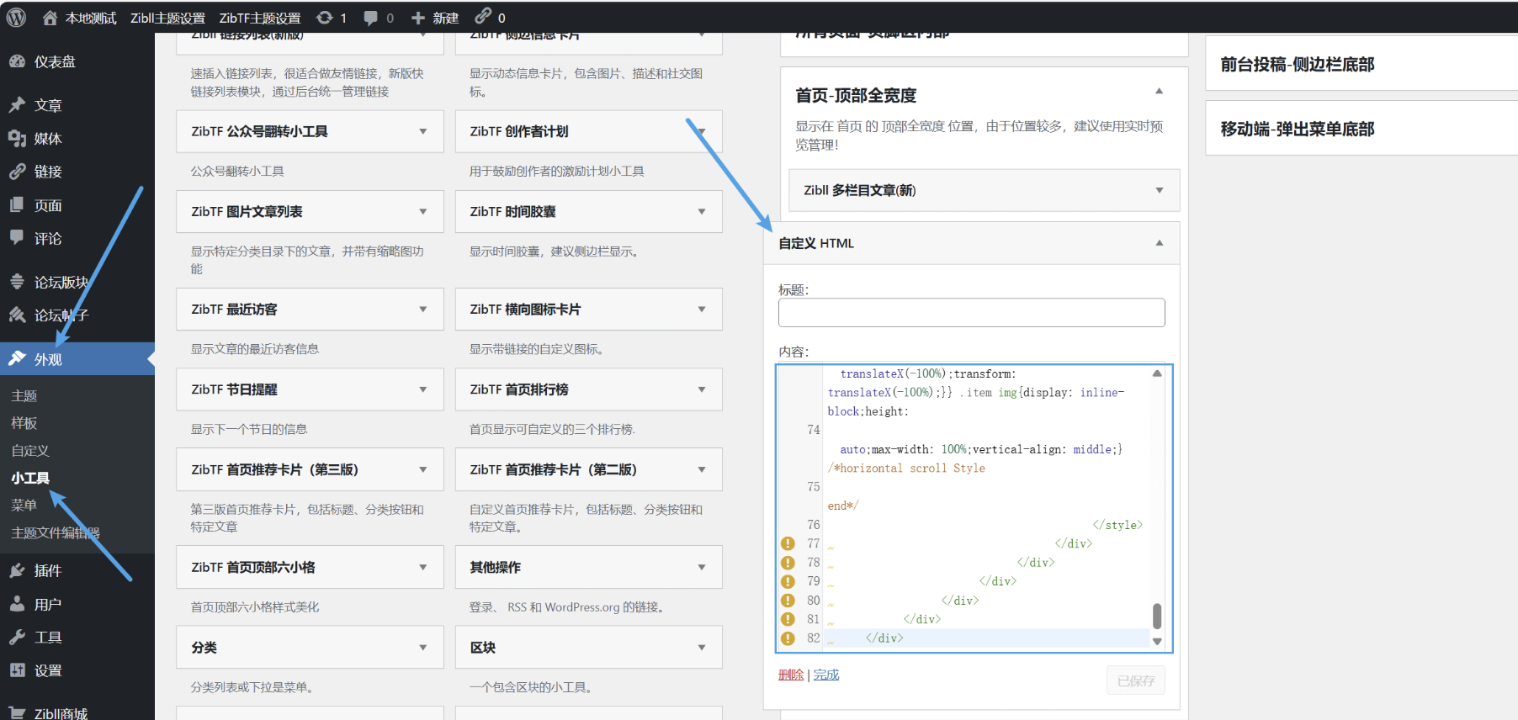Viewport: 1518px width, 720px height.
Task: Click the WordPress logo icon
Action: pyautogui.click(x=16, y=18)
